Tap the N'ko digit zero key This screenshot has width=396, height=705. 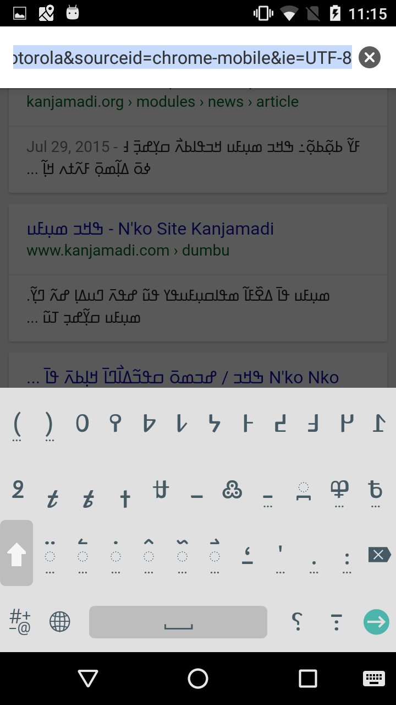click(x=82, y=424)
